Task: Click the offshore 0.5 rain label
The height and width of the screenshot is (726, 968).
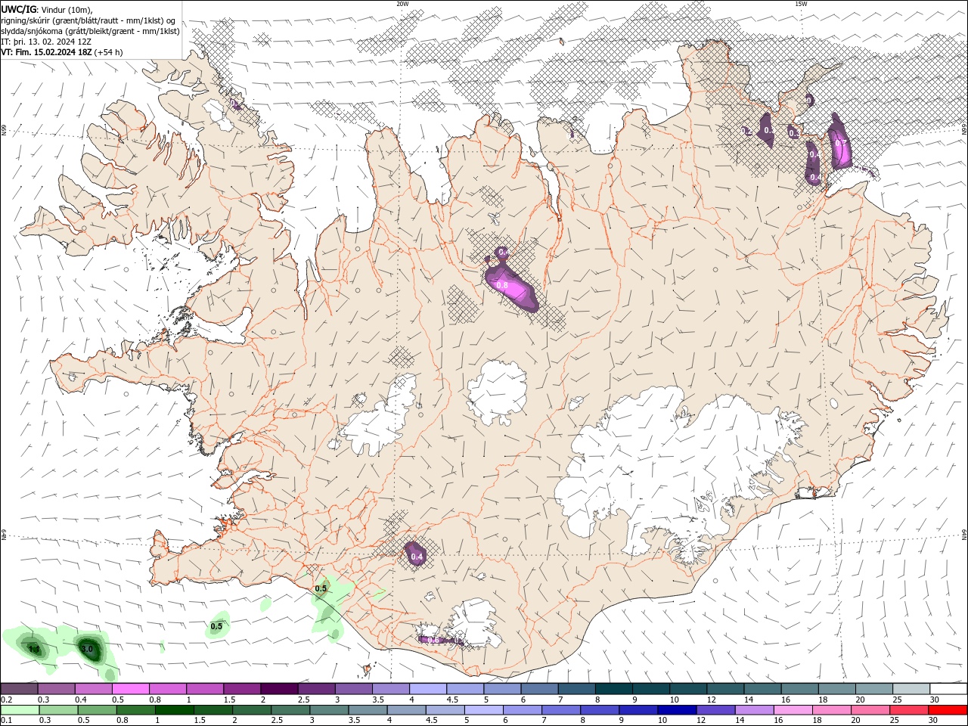Action: pyautogui.click(x=216, y=626)
